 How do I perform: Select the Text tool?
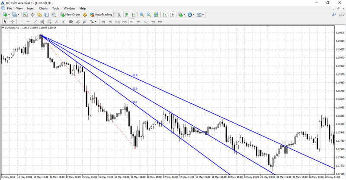pos(57,22)
